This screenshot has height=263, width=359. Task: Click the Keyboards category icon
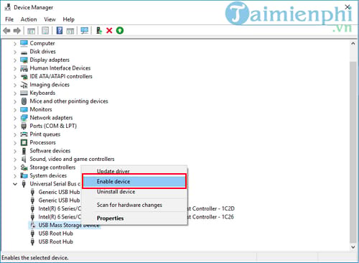[24, 93]
